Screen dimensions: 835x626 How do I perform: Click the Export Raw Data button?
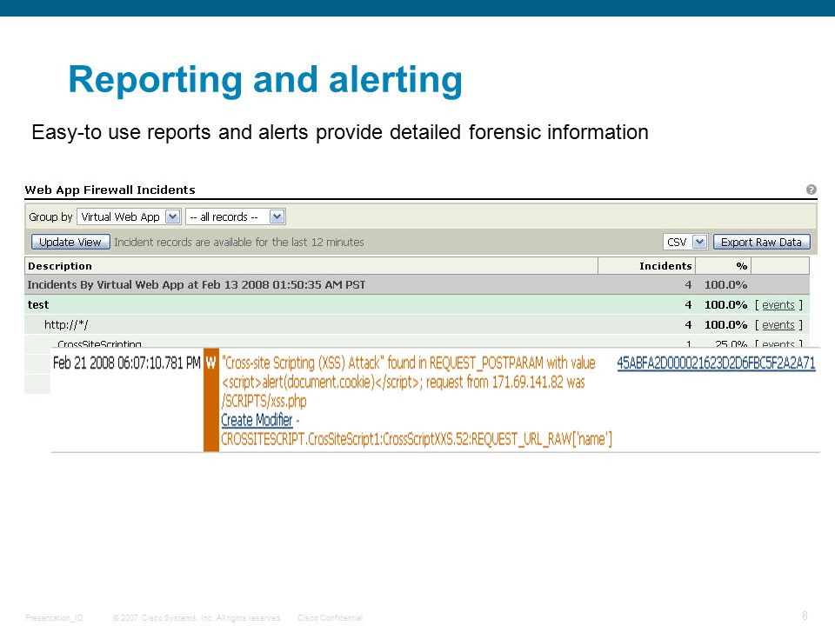click(762, 243)
